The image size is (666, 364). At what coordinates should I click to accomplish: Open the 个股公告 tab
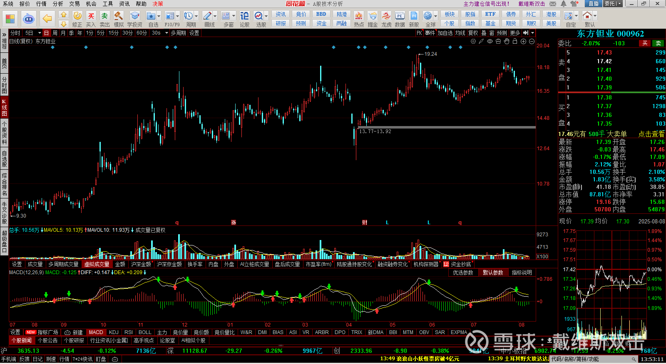click(48, 340)
